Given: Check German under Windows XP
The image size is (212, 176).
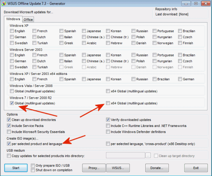Looking at the screenshot, I should pyautogui.click(x=12, y=37).
